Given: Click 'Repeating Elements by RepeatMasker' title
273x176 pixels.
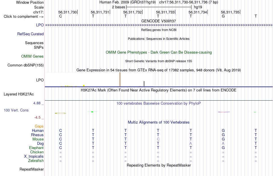Looking at the screenshot, I should coord(159,165).
